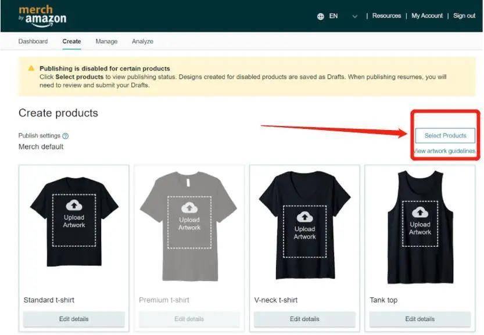
Task: Open the Manage tab
Action: click(106, 41)
